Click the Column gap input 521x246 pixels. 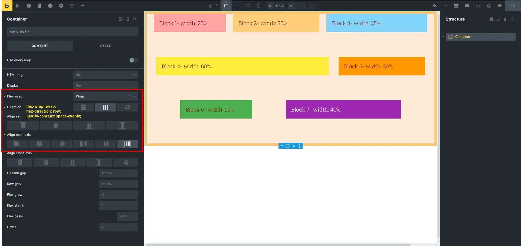point(119,173)
